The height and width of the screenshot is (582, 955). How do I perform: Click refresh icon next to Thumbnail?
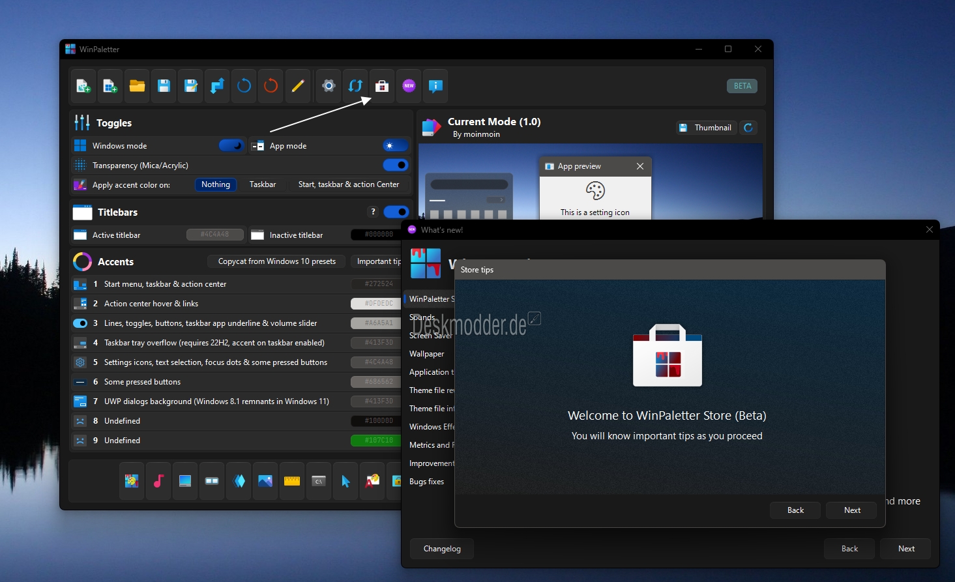pyautogui.click(x=748, y=128)
